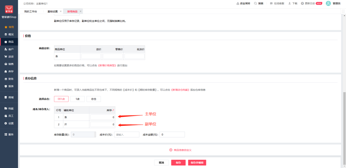This screenshot has height=168, width=346.
Task: Click the pencil icon beside 库存 header
Action: coord(113,110)
